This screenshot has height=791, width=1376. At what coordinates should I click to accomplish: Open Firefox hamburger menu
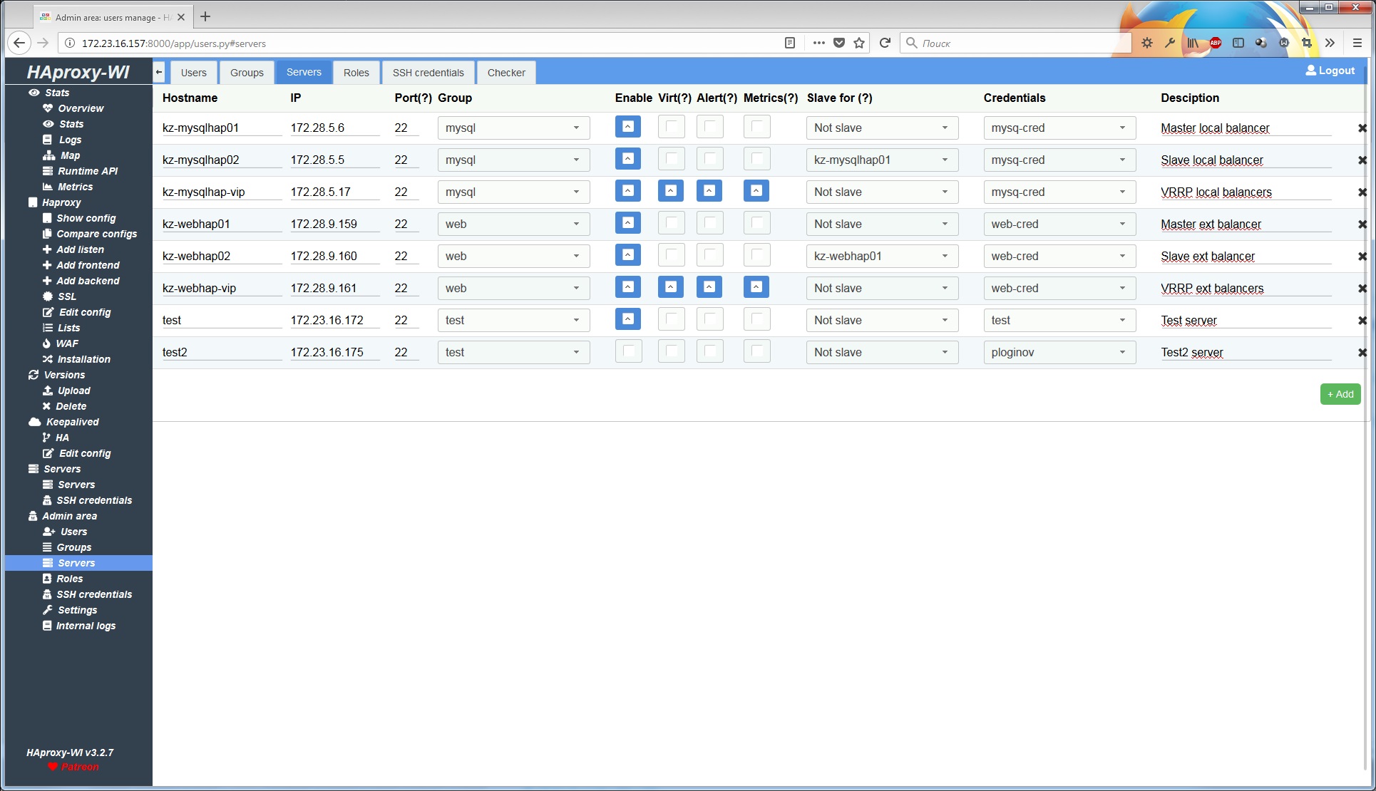click(x=1357, y=43)
